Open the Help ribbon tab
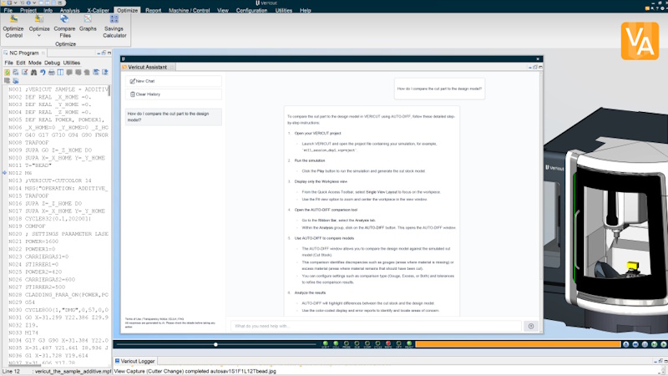The width and height of the screenshot is (668, 376). tap(306, 10)
